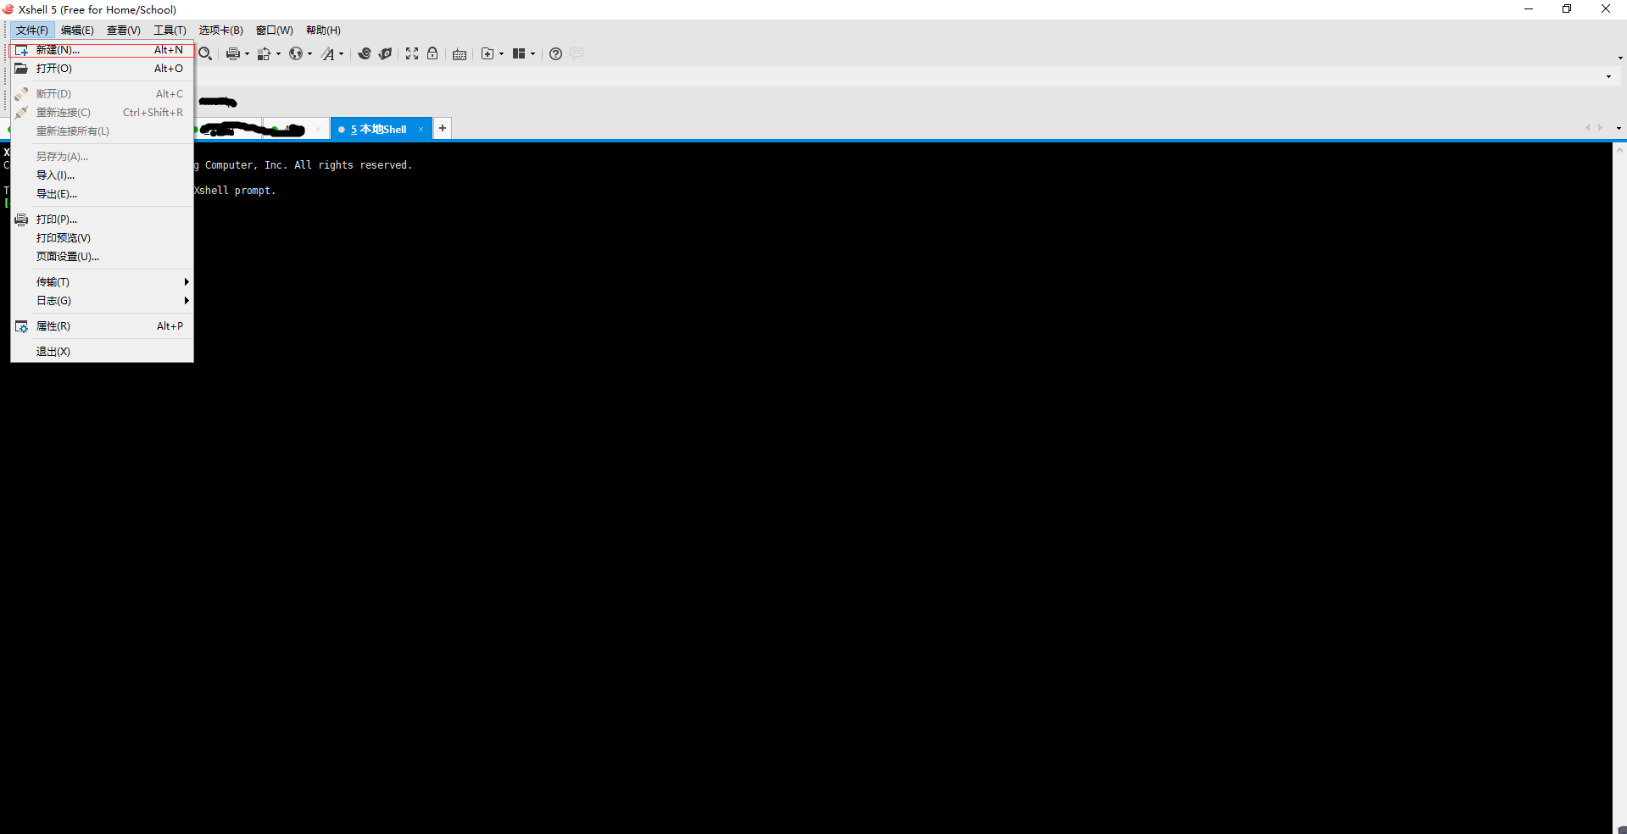Click the keyboard key-mapping icon
This screenshot has width=1627, height=834.
(460, 53)
